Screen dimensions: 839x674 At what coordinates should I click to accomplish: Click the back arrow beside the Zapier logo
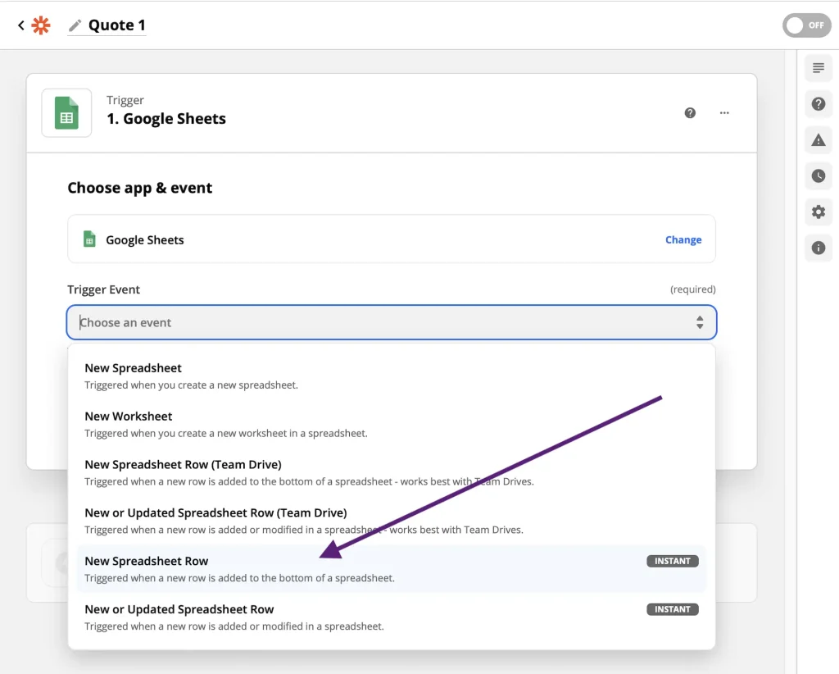(20, 25)
